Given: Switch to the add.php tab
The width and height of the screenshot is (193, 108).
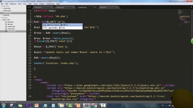Looking at the screenshot, I should [x=108, y=7].
